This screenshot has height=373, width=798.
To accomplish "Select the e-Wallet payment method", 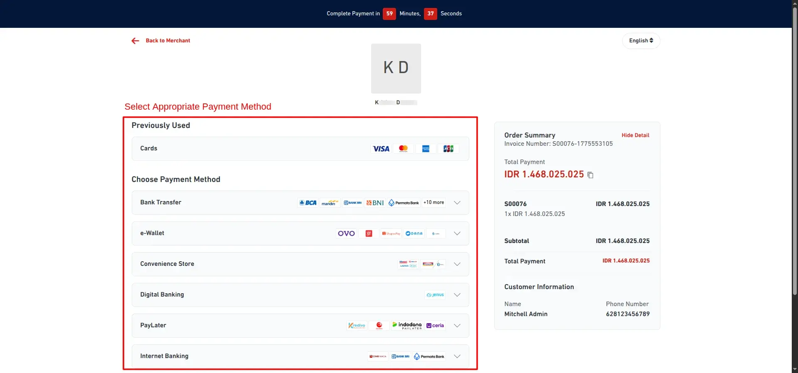I will coord(300,233).
